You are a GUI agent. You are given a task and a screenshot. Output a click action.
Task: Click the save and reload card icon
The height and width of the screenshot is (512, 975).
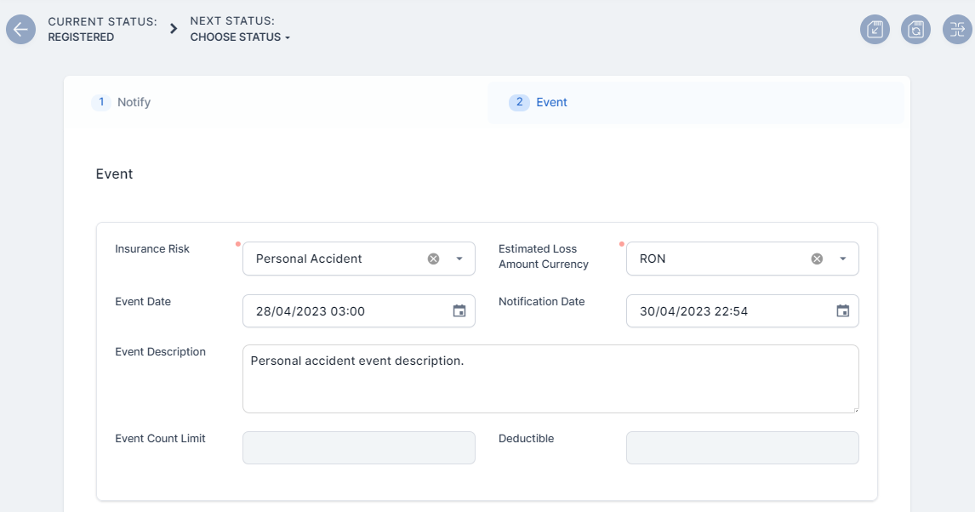pos(915,30)
